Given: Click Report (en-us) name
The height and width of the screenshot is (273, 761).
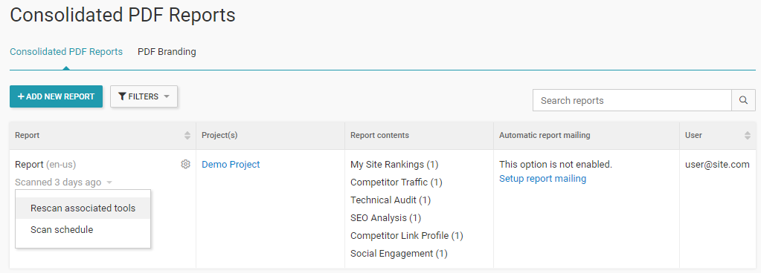Looking at the screenshot, I should (45, 165).
